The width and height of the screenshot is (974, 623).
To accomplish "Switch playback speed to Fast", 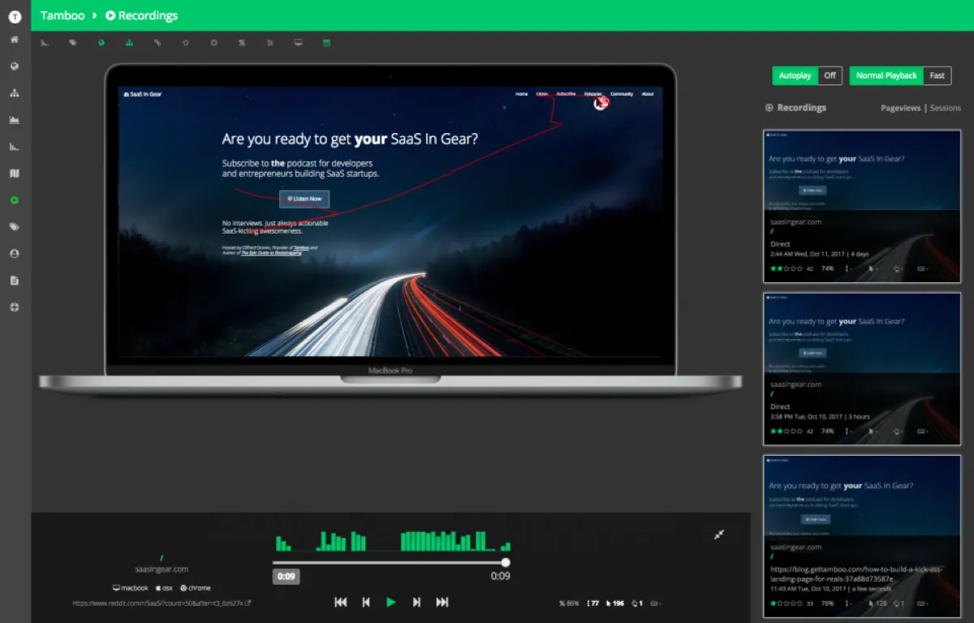I will point(937,75).
